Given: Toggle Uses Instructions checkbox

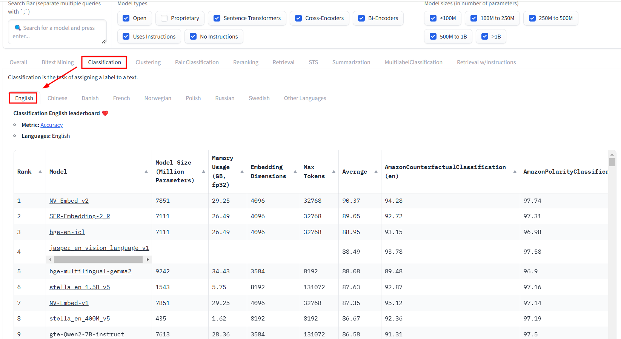Looking at the screenshot, I should click(x=126, y=37).
